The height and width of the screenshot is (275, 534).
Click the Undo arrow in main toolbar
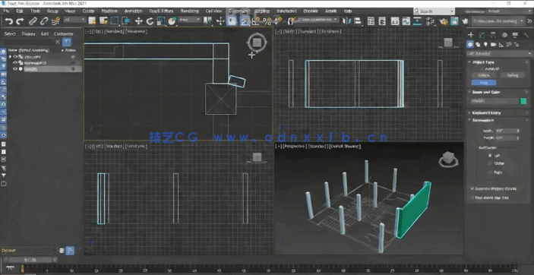pos(9,21)
